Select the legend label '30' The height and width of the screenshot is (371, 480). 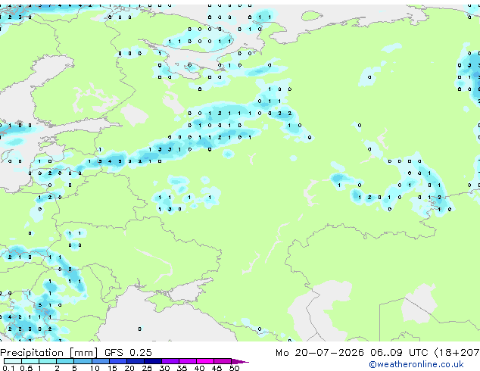click(164, 368)
